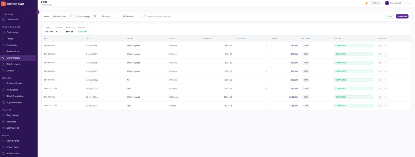Viewport: 415px width, 157px height.
Task: Open notifications bell icon
Action: click(366, 3)
